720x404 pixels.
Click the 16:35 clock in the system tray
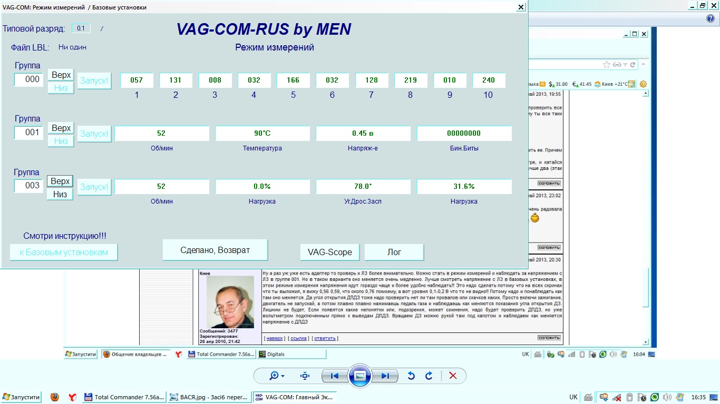[699, 397]
